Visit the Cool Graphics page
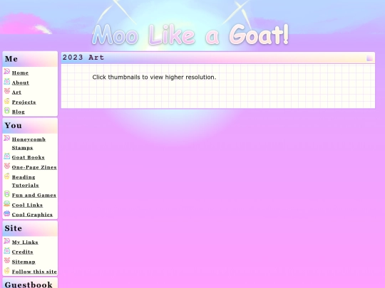The width and height of the screenshot is (385, 288). click(32, 215)
